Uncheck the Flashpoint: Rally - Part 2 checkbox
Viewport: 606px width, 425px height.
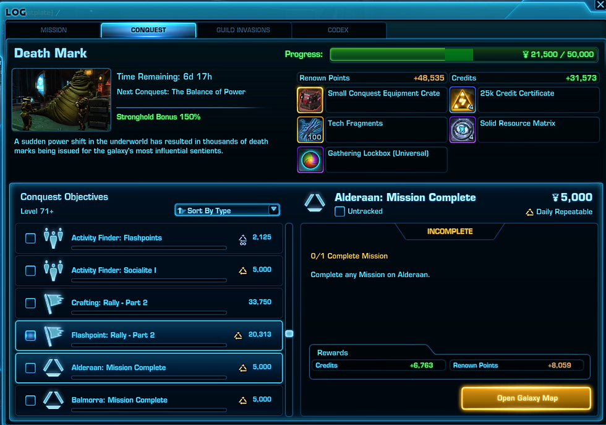pyautogui.click(x=30, y=335)
